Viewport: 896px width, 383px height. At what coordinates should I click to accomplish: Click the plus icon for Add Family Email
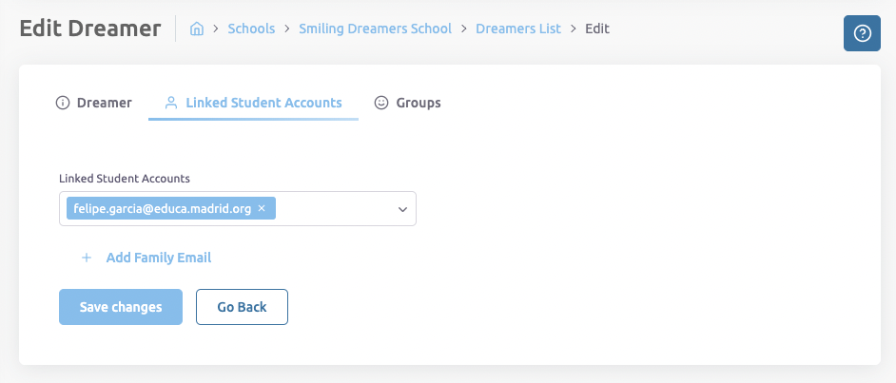pos(87,258)
